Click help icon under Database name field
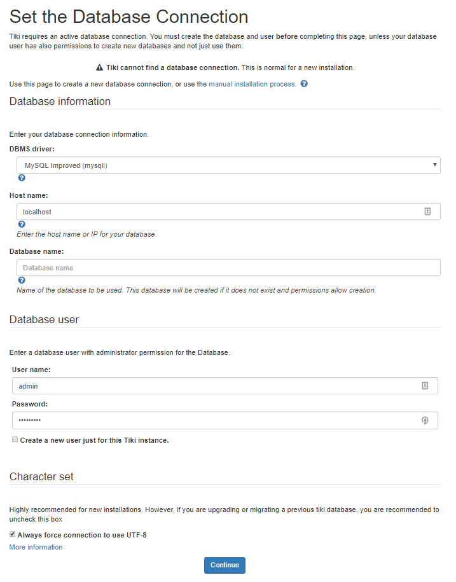 (22, 280)
